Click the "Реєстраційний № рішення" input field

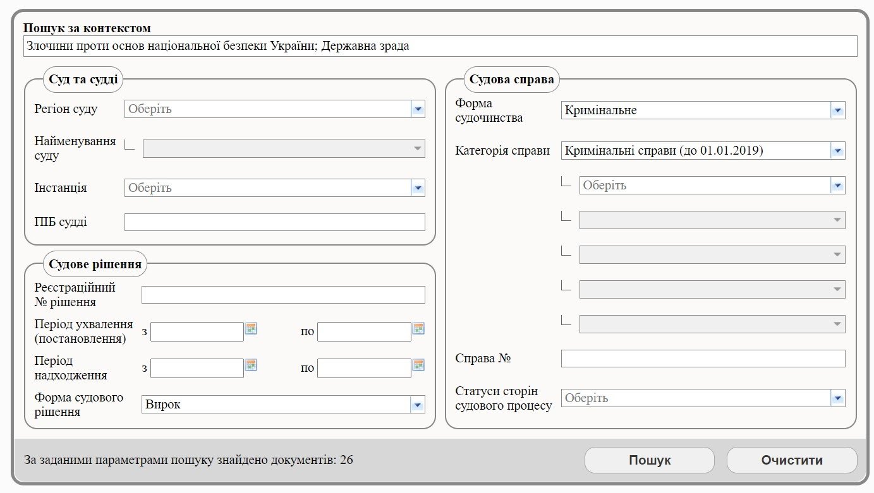pos(283,294)
